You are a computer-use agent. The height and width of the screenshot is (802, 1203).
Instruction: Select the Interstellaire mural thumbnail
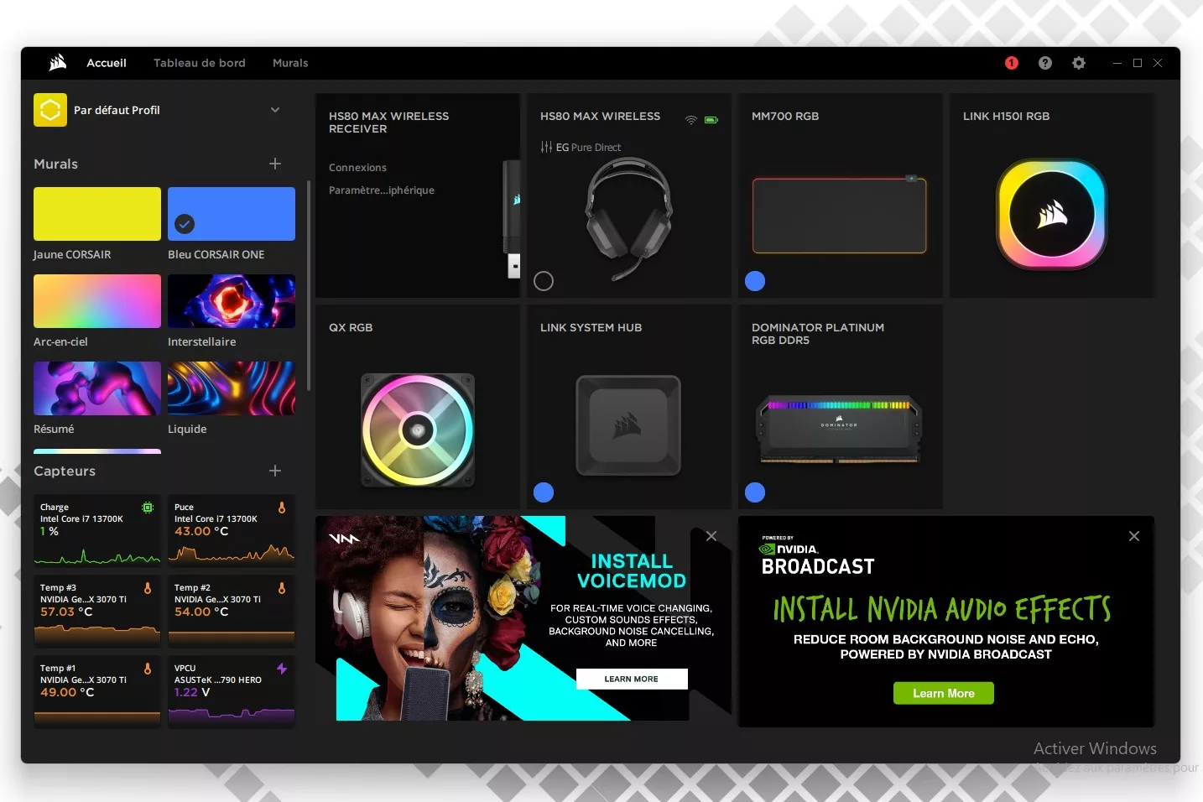tap(232, 301)
